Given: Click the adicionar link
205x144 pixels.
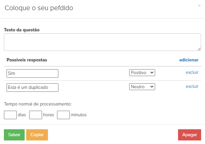Looking at the screenshot, I should click(x=189, y=60).
